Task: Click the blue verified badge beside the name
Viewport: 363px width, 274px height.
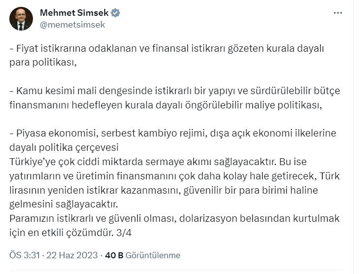Action: click(115, 13)
